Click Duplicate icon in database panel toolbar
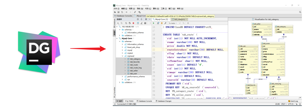 (122, 23)
